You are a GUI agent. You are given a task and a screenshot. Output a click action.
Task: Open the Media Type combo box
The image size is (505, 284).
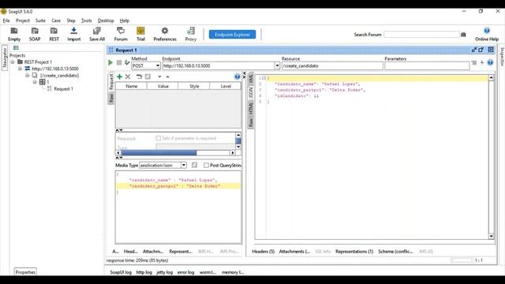pyautogui.click(x=163, y=165)
